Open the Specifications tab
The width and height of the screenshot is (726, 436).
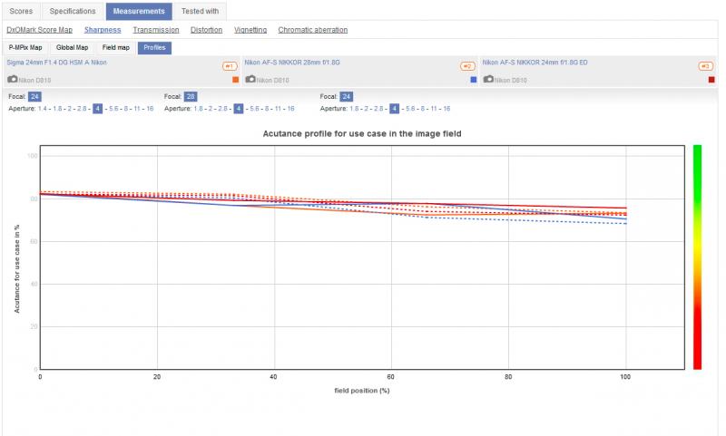pos(73,11)
